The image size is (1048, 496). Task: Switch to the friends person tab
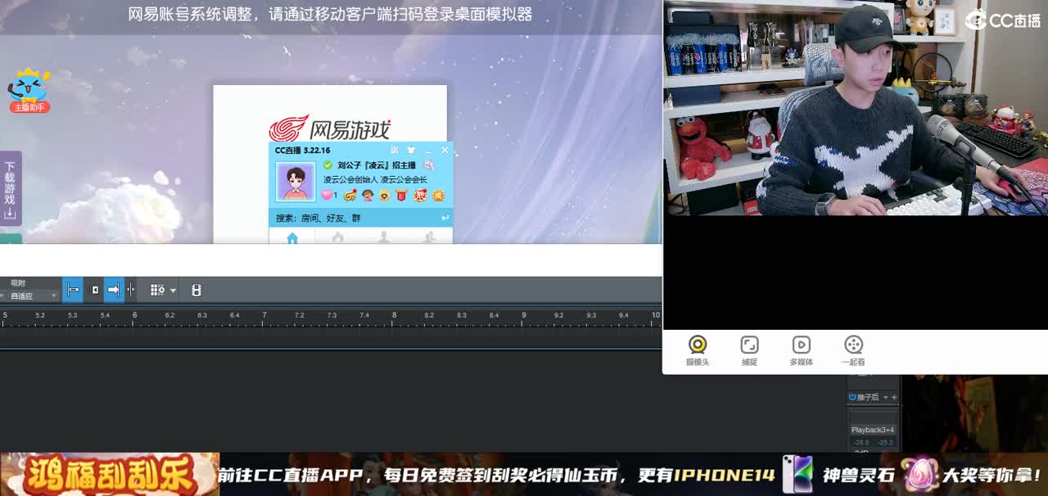click(x=383, y=237)
